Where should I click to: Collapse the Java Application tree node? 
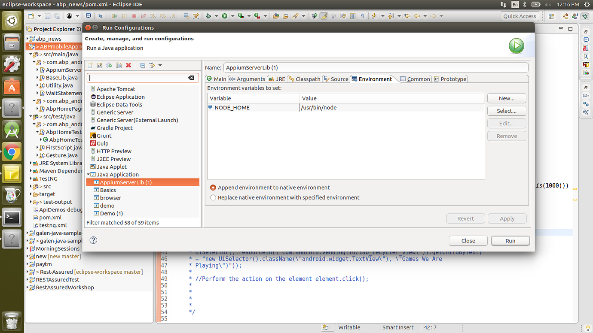[88, 175]
